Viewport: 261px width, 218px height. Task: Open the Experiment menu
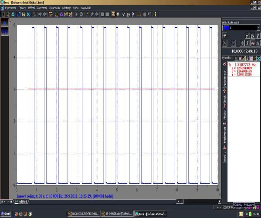coord(10,8)
